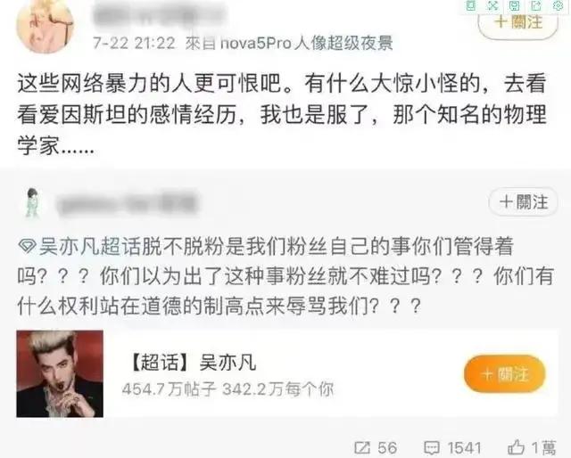The height and width of the screenshot is (458, 571).
Task: Click the 7-22 21:22 post timestamp
Action: [x=134, y=44]
